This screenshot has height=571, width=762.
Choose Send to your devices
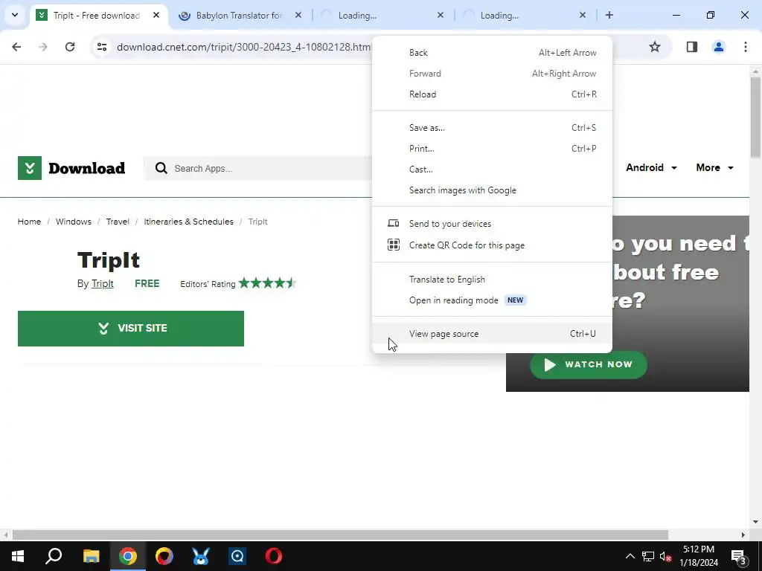(x=492, y=223)
